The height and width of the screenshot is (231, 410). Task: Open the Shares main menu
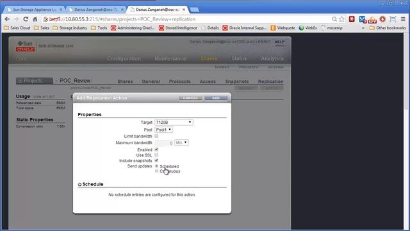click(208, 58)
